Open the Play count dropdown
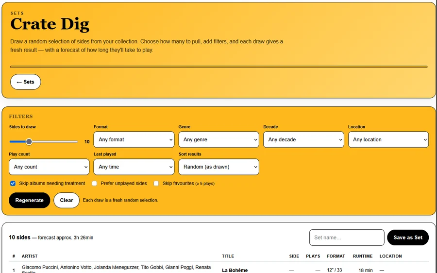The height and width of the screenshot is (273, 437). pos(49,167)
